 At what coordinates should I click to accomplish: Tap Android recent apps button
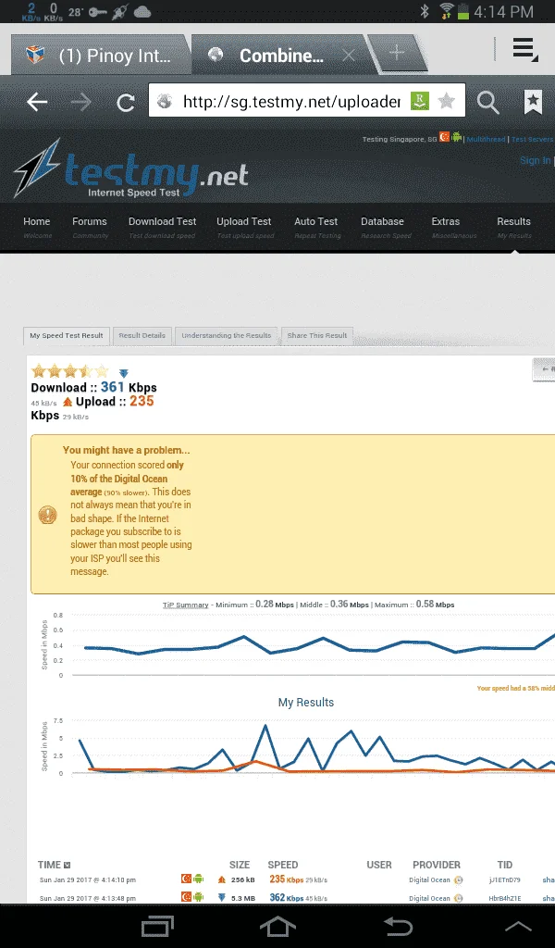157,926
